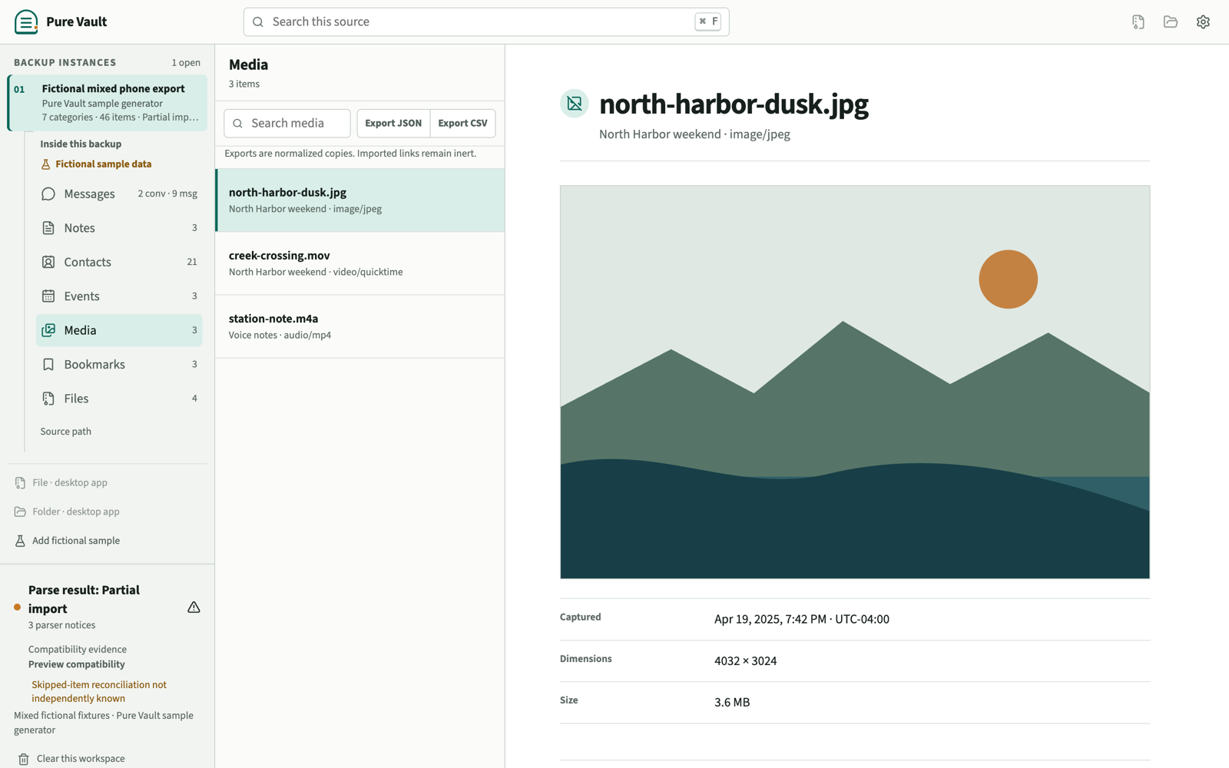This screenshot has height=768, width=1229.
Task: Export media as CSV
Action: coord(462,123)
